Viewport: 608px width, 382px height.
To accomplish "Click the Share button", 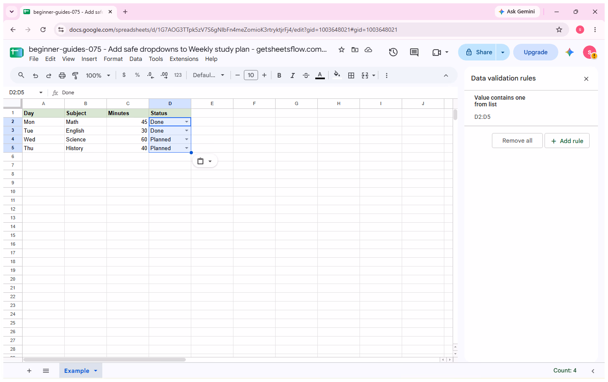I will tap(477, 52).
